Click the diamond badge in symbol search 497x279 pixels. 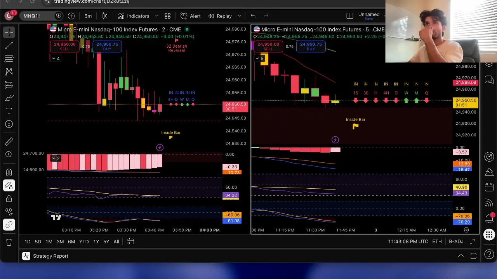(x=59, y=16)
